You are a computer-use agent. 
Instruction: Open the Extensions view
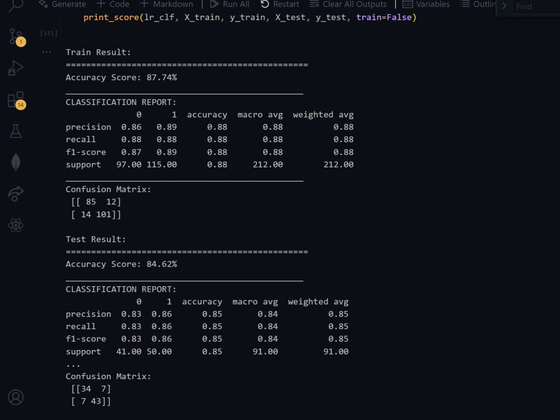coord(15,99)
